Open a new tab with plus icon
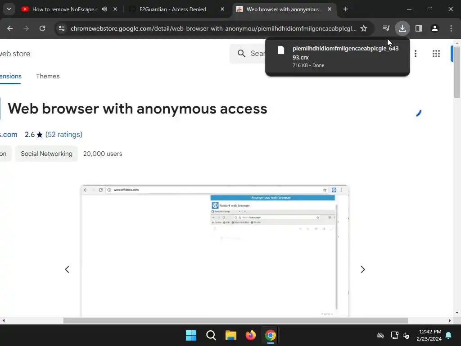Viewport: 461px width, 346px height. [346, 9]
